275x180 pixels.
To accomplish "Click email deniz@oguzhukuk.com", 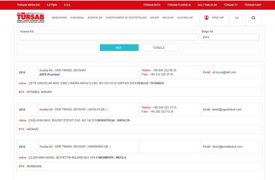I will [227, 110].
